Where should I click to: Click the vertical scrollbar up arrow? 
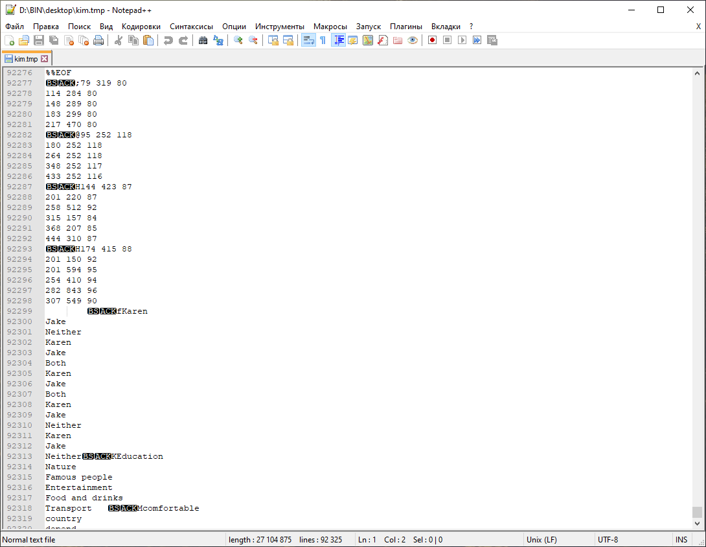point(697,73)
